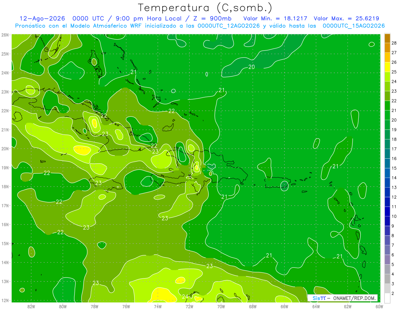Click the color bar label "26"
Screen dimensions: 403x311
click(394, 62)
